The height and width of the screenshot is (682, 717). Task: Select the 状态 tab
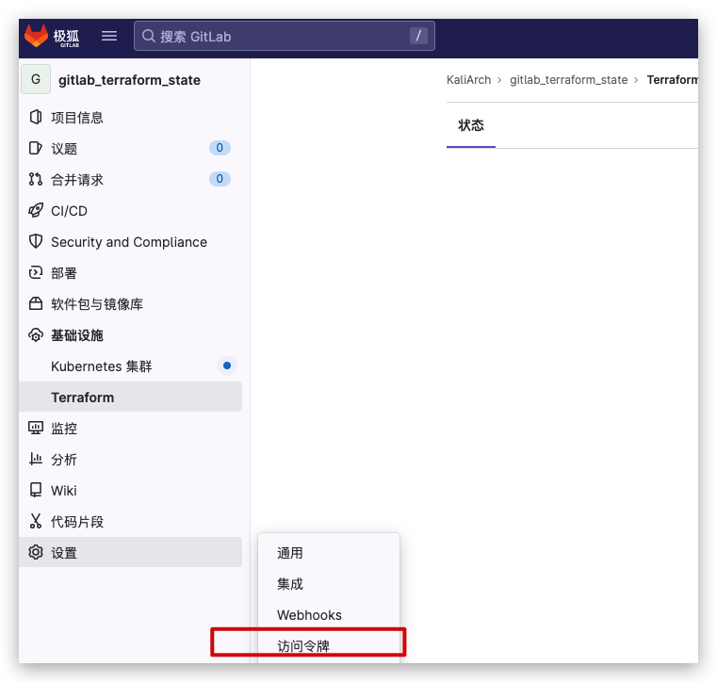click(x=471, y=125)
